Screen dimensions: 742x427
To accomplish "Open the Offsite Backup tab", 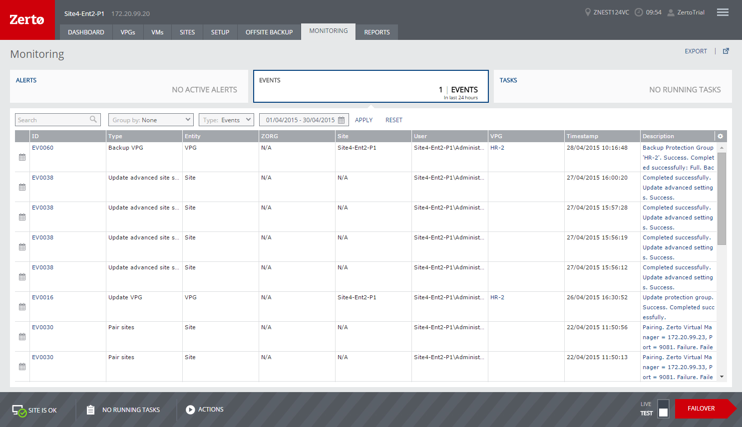I will [269, 32].
